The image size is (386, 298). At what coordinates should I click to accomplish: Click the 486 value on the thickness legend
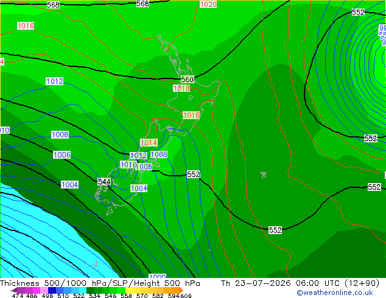32,296
